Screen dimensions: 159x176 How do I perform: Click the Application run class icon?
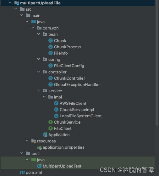click(x=45, y=135)
